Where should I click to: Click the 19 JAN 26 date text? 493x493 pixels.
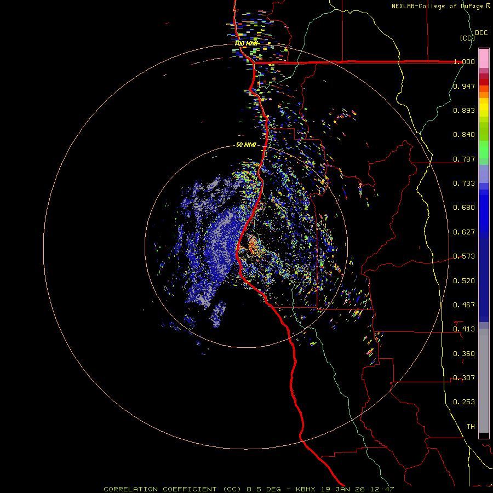343,489
